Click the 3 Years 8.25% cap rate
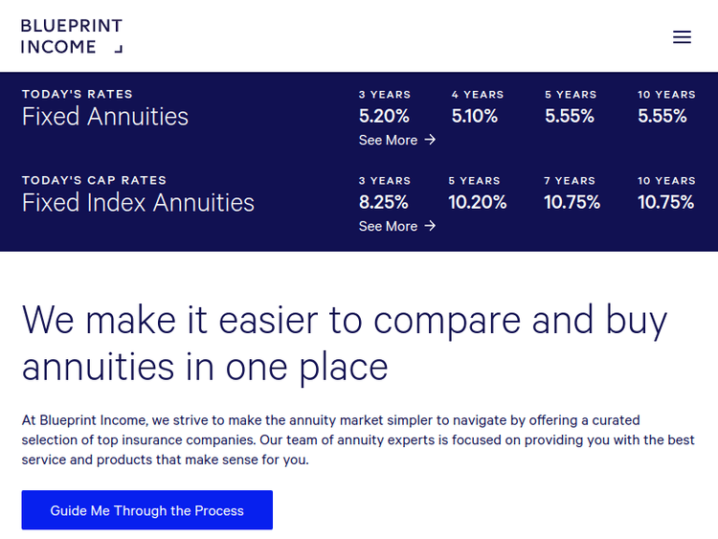The image size is (718, 539). (384, 202)
